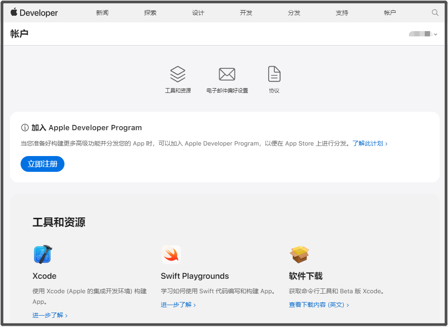
Task: Switch to the 开发 section
Action: [246, 13]
